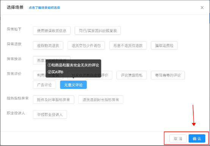Choose 恶意不退货仅退款 scene
210x146 pixels.
point(128,45)
